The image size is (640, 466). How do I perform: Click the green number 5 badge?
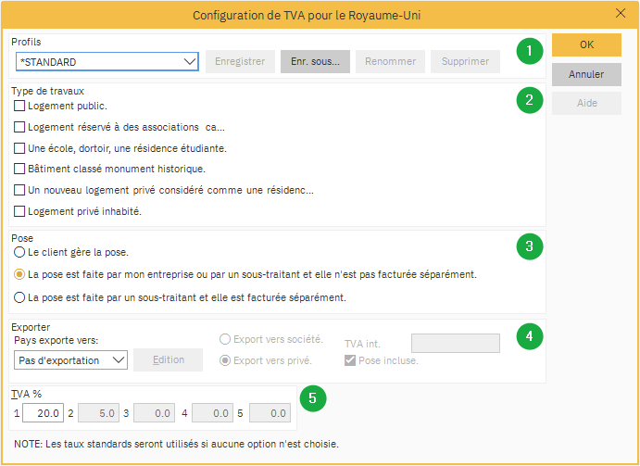point(314,399)
